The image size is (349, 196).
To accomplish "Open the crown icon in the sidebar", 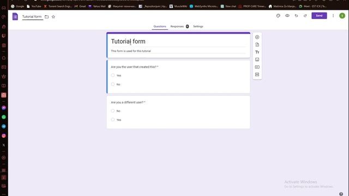I will click(4, 76).
